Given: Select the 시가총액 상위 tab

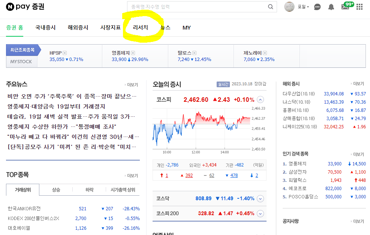Looking at the screenshot, I should (123, 190).
